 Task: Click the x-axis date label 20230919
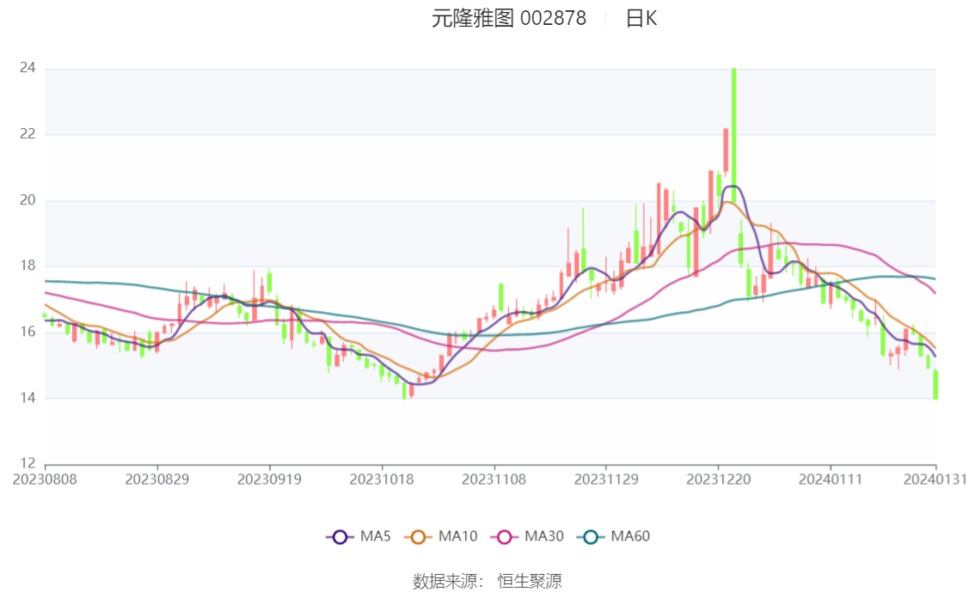coord(269,479)
